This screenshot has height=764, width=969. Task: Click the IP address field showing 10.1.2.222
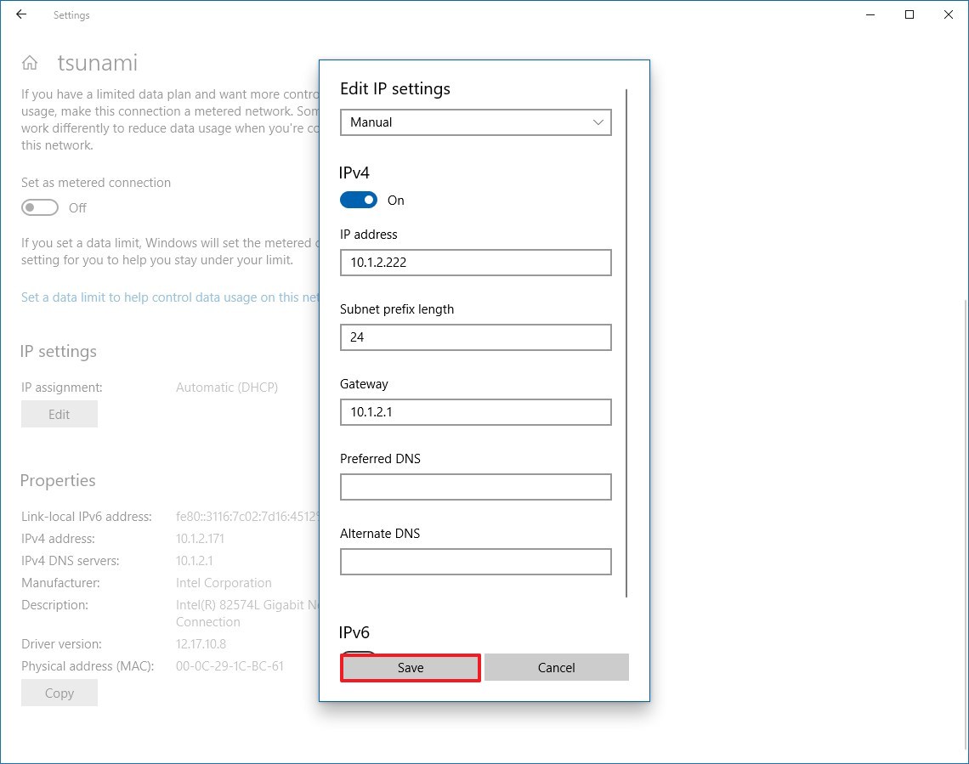tap(475, 262)
